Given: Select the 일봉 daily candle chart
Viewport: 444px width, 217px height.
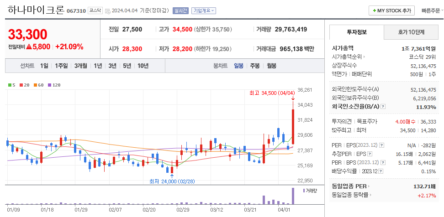Looking at the screenshot, I should pyautogui.click(x=238, y=66).
